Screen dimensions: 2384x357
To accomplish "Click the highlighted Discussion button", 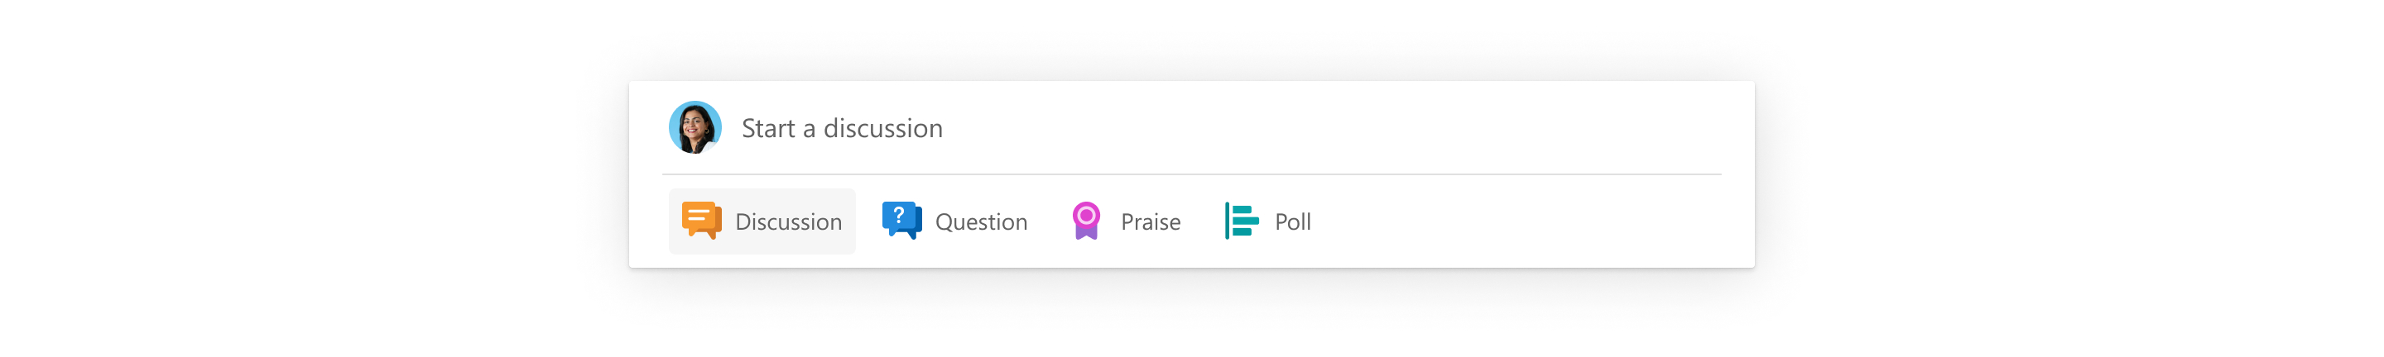I will point(762,221).
